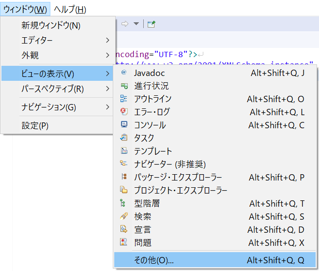
Task: Show the エラー・ログ view
Action: (x=215, y=112)
